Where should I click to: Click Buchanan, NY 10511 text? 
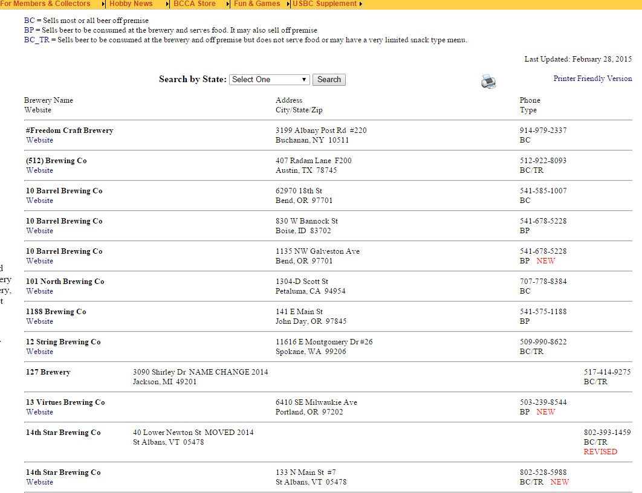313,140
